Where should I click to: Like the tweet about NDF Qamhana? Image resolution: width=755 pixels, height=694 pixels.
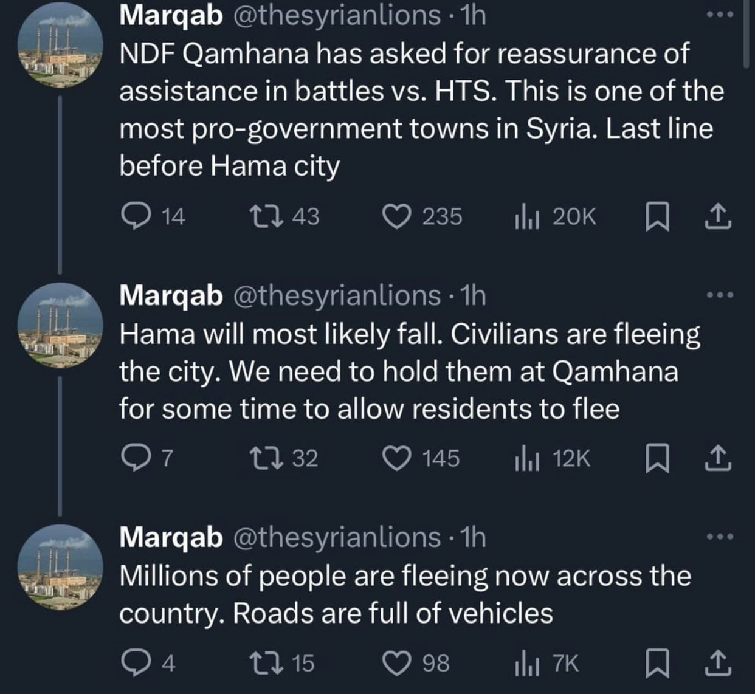click(x=398, y=216)
